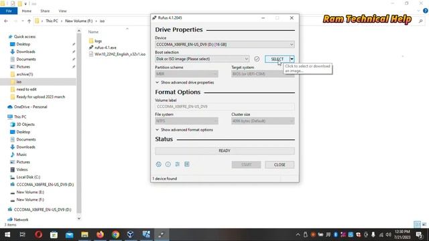
Task: Click the Explorer help question mark icon
Action: 426,11
